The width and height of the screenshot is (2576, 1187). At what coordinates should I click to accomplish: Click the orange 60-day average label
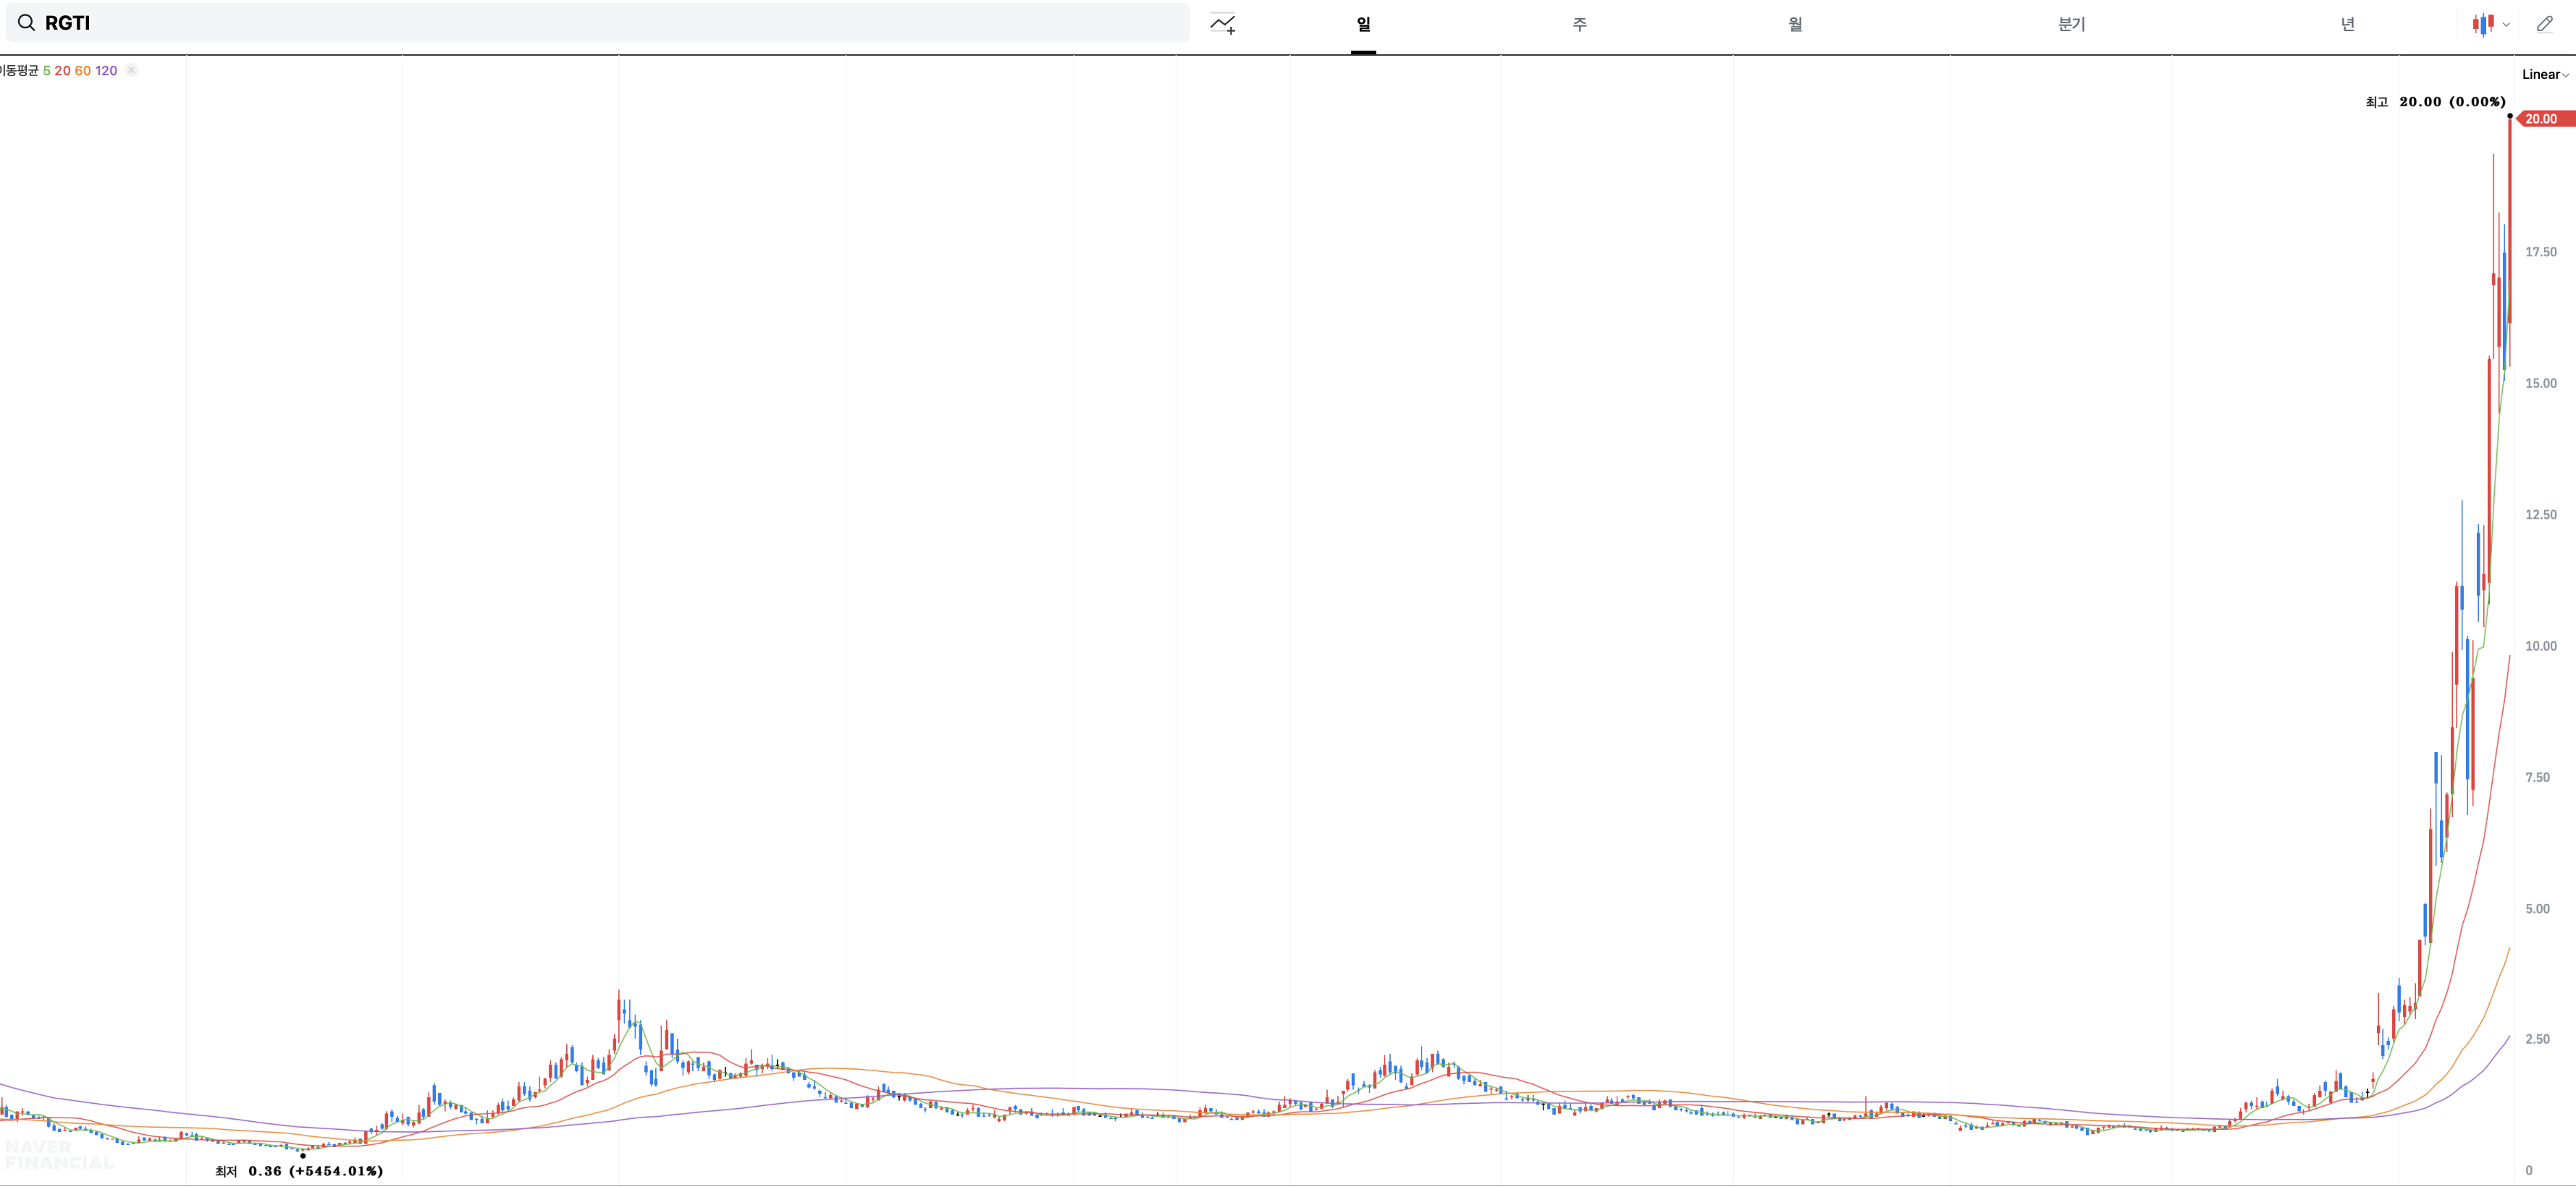tap(83, 70)
